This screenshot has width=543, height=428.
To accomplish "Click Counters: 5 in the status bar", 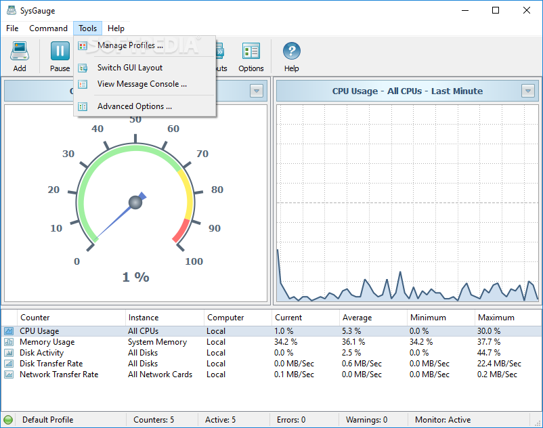I will pos(154,420).
